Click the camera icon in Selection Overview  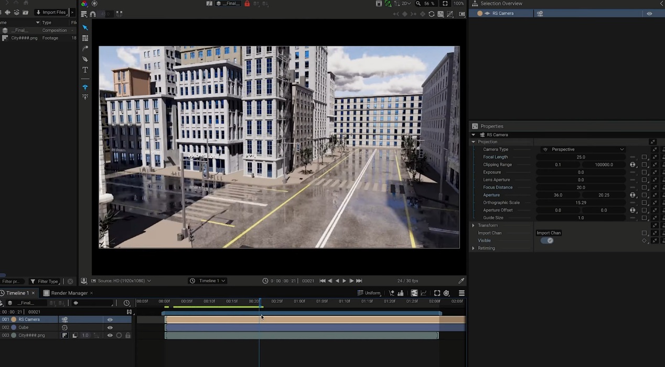point(540,14)
